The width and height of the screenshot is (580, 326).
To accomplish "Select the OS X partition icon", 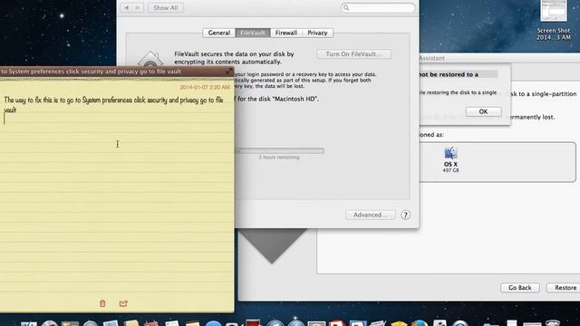I will (x=450, y=152).
